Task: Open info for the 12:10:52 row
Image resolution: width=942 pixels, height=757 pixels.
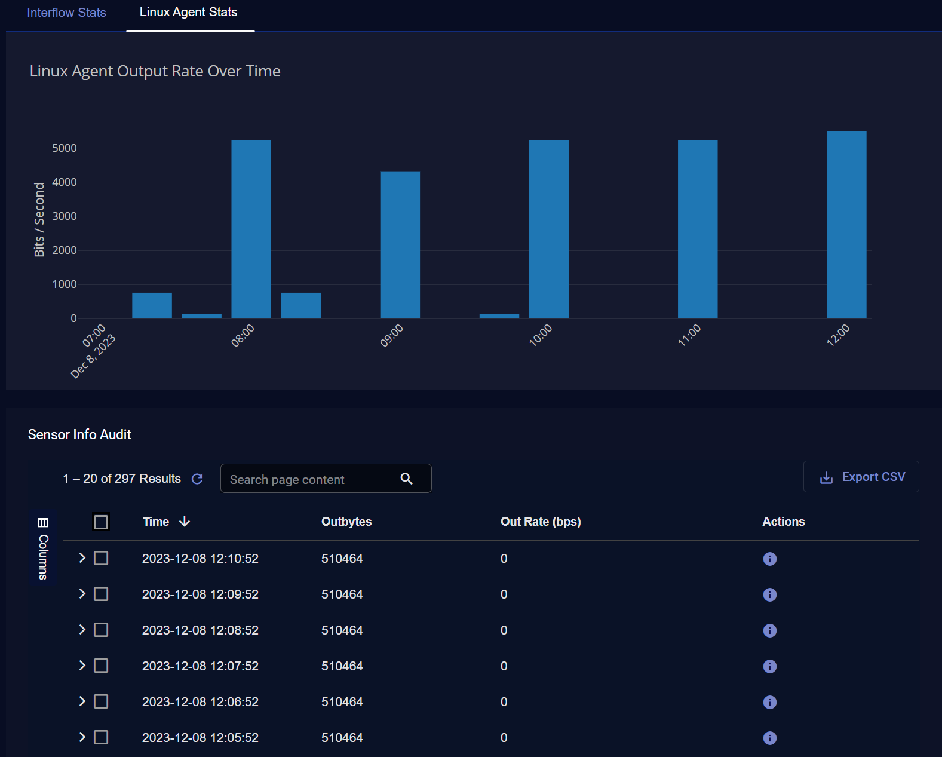Action: point(769,559)
